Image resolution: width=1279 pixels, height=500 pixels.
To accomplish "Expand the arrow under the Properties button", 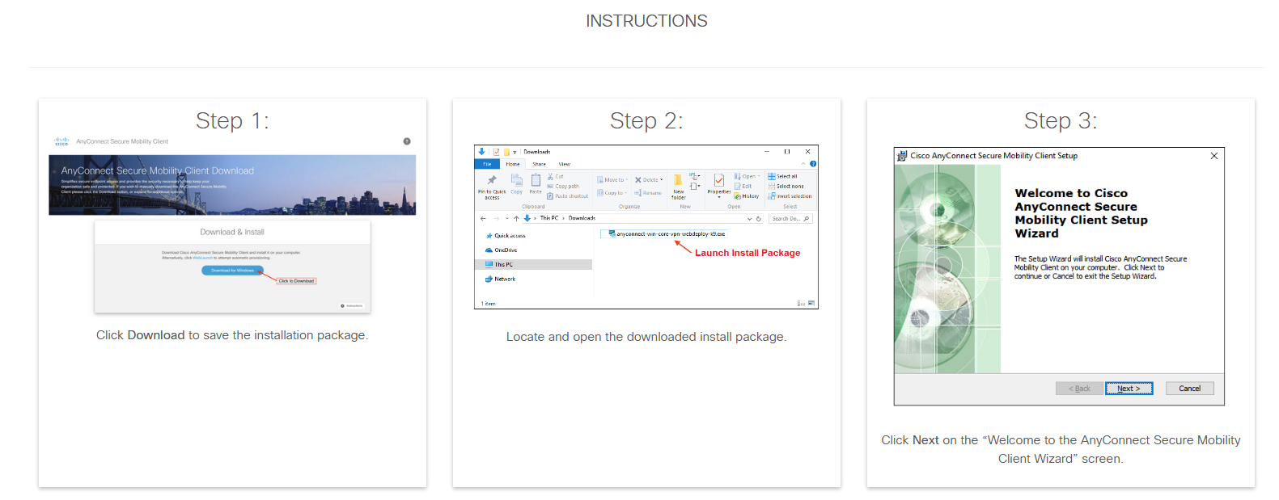I will pos(719,197).
